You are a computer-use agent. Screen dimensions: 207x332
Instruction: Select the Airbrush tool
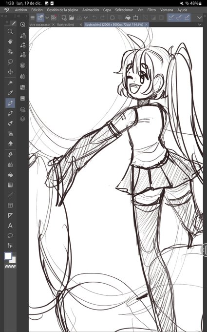point(10,133)
